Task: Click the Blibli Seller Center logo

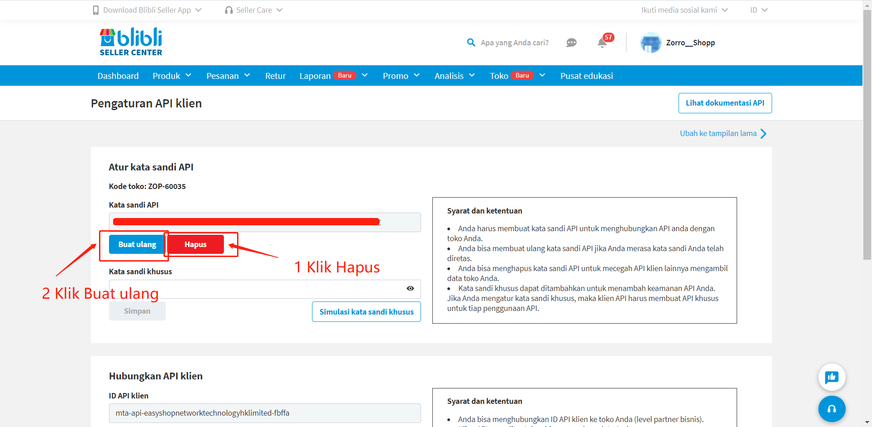Action: pyautogui.click(x=131, y=42)
